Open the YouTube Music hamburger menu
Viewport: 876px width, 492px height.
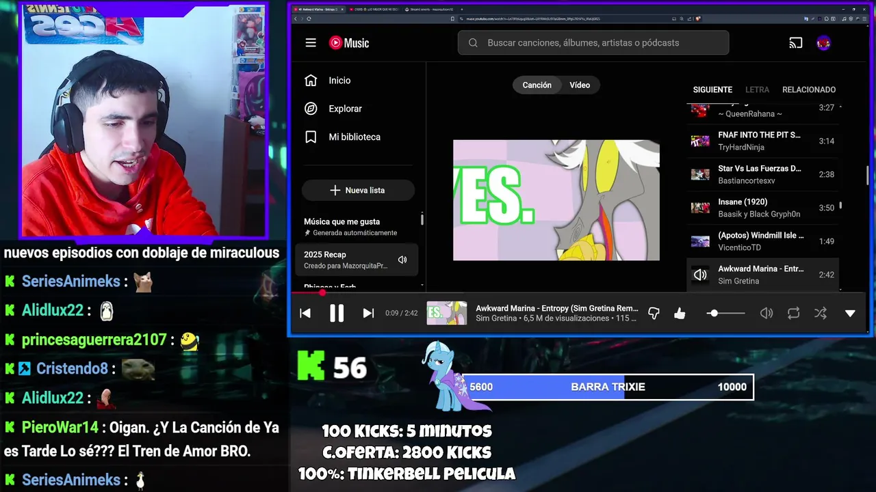tap(311, 43)
